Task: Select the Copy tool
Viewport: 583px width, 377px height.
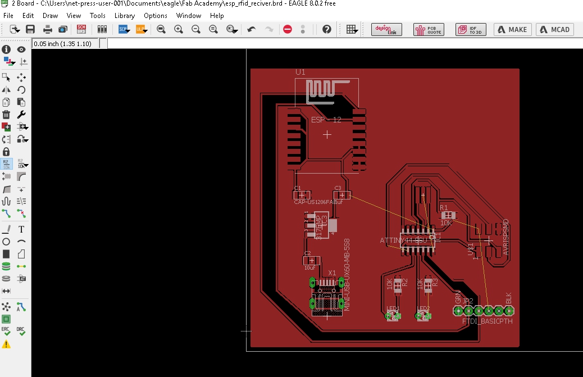Action: click(6, 102)
